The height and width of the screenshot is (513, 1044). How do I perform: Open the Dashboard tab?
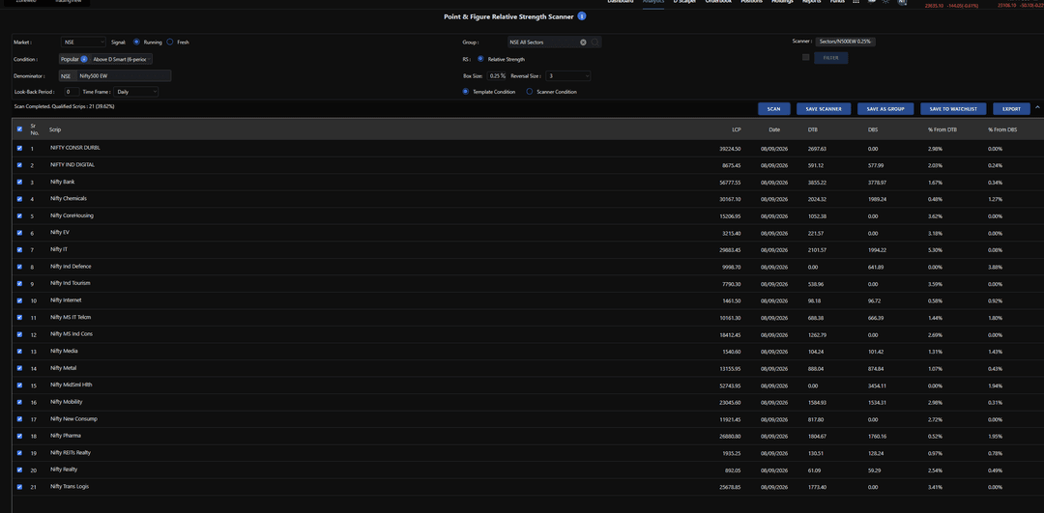coord(620,2)
